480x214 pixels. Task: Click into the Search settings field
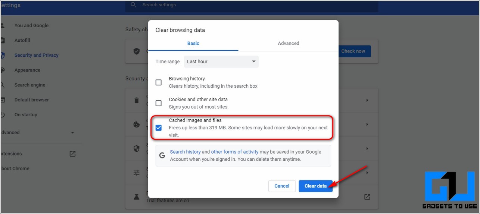(254, 5)
